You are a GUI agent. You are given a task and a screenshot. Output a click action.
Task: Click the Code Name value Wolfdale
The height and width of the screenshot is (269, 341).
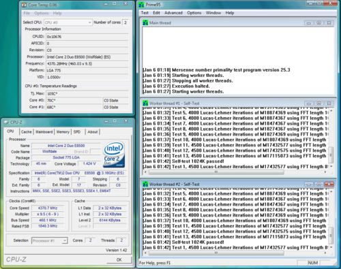coord(49,151)
